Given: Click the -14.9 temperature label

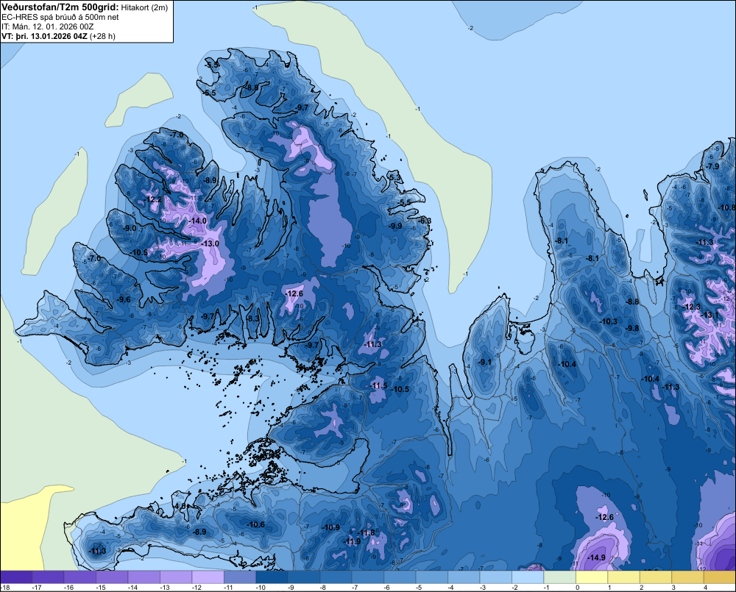Looking at the screenshot, I should (596, 557).
